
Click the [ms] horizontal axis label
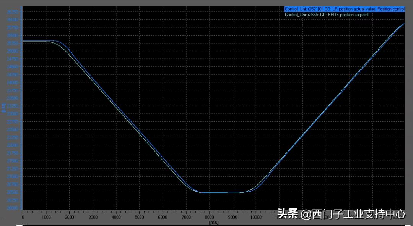point(214,222)
